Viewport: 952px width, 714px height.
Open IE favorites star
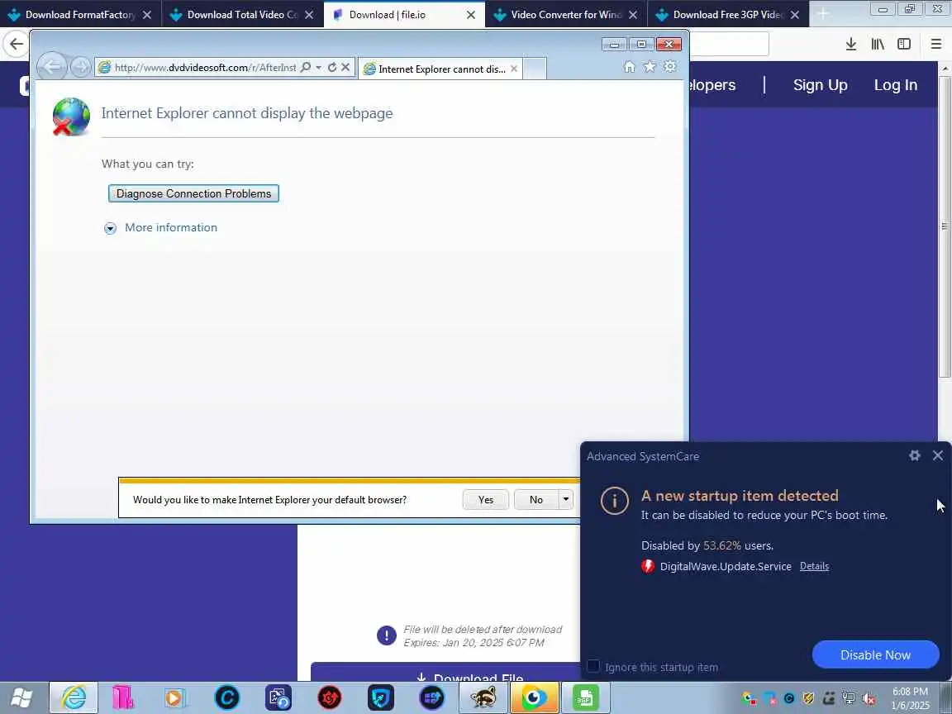click(650, 67)
